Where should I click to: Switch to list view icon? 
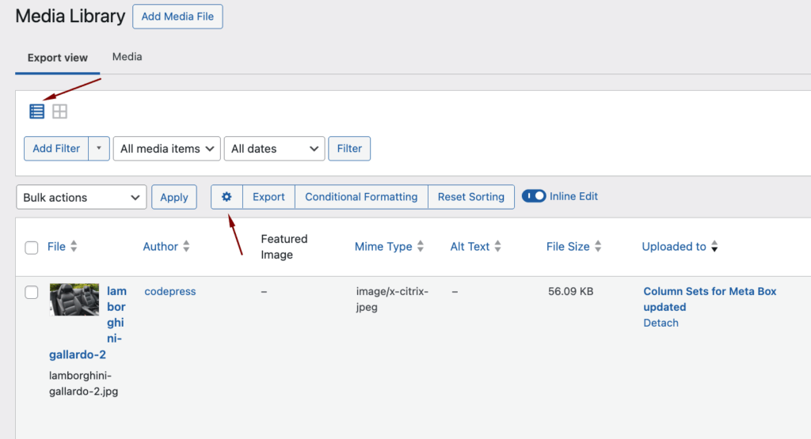point(37,112)
